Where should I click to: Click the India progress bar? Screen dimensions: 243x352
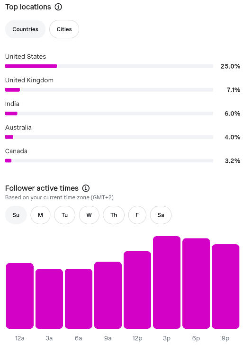click(x=109, y=114)
